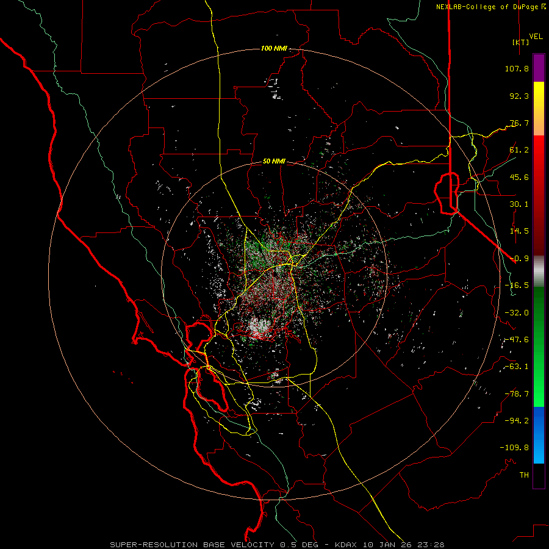Click the blue segment of the color bar
Image resolution: width=549 pixels, height=549 pixels.
(x=539, y=435)
